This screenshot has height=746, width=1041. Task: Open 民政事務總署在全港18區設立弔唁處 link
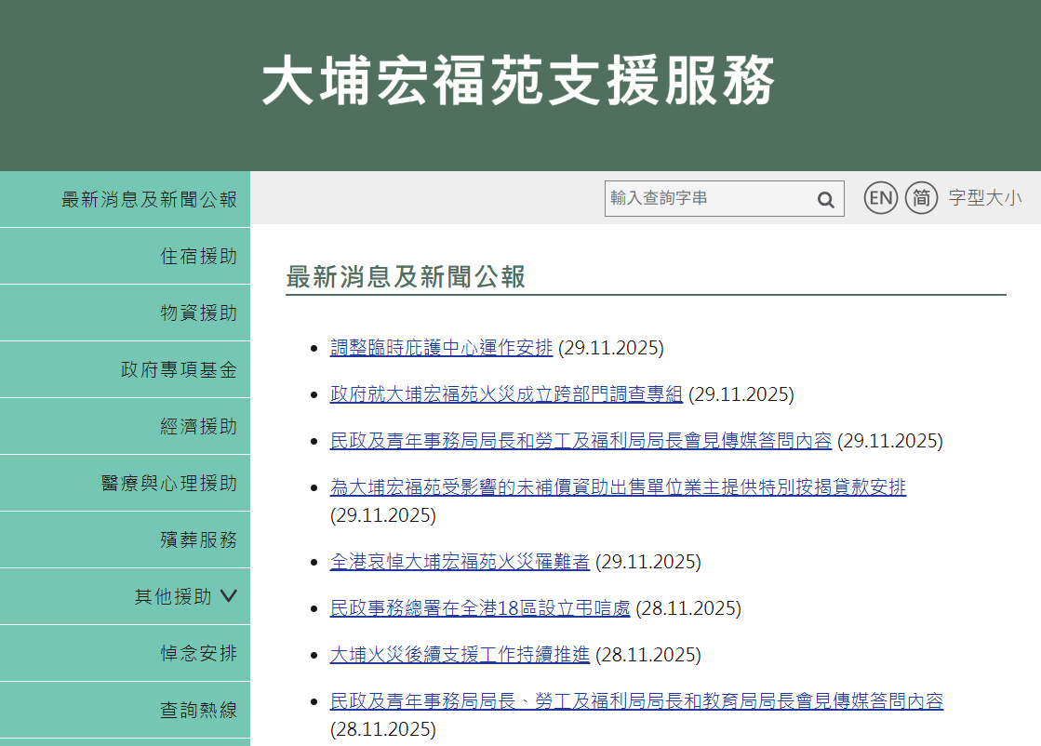(x=480, y=608)
